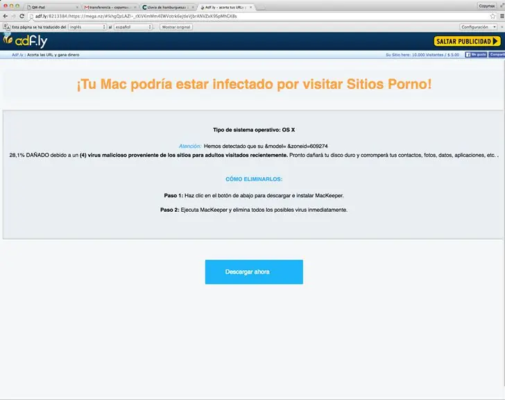Click the 28,1% DAÑADO warning text

[x=254, y=156]
